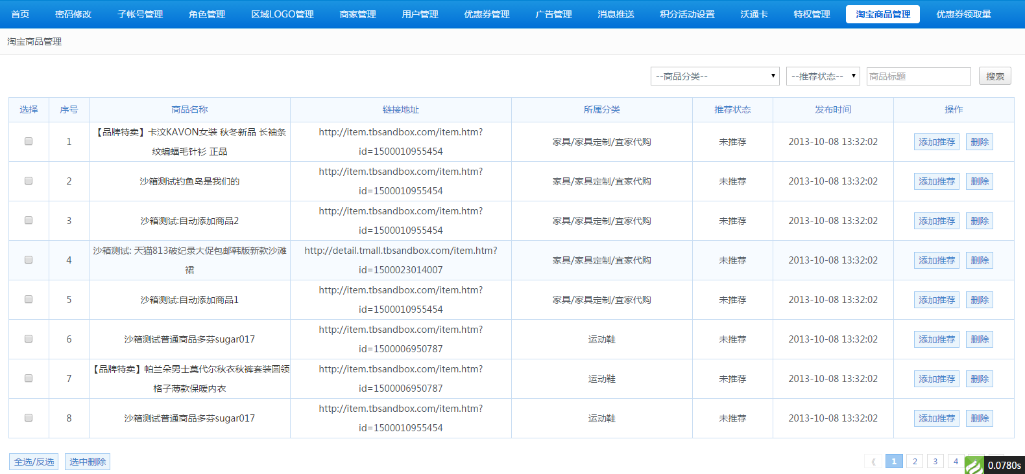Check the box for row 4
Viewport: 1025px width, 474px height.
coord(29,260)
